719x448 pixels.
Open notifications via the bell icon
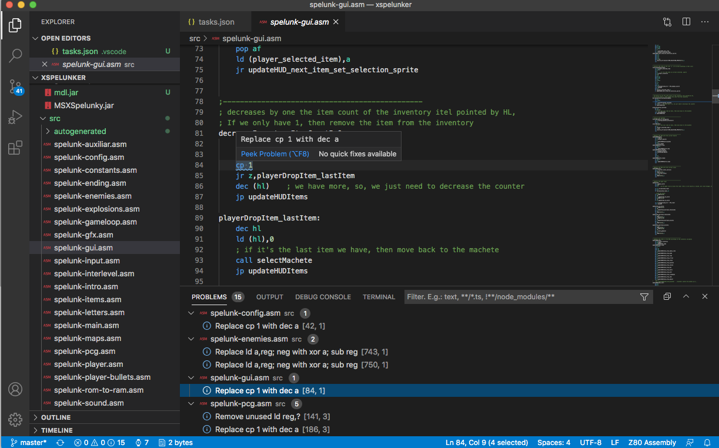tap(707, 442)
